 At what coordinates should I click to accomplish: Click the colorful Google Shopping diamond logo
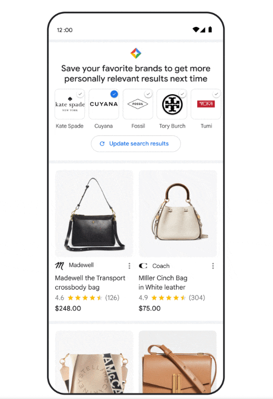point(136,53)
